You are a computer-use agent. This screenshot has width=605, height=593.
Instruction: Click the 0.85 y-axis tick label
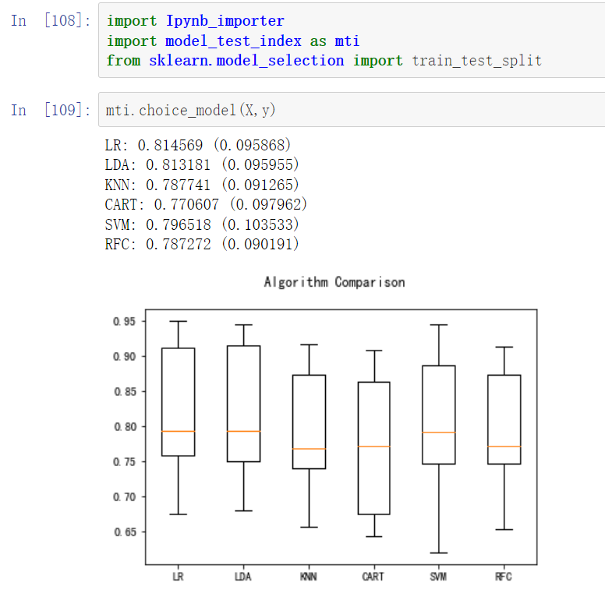(125, 392)
